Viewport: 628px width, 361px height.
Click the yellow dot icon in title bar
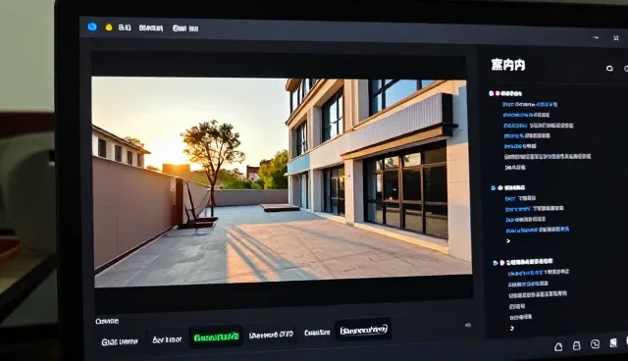point(109,27)
